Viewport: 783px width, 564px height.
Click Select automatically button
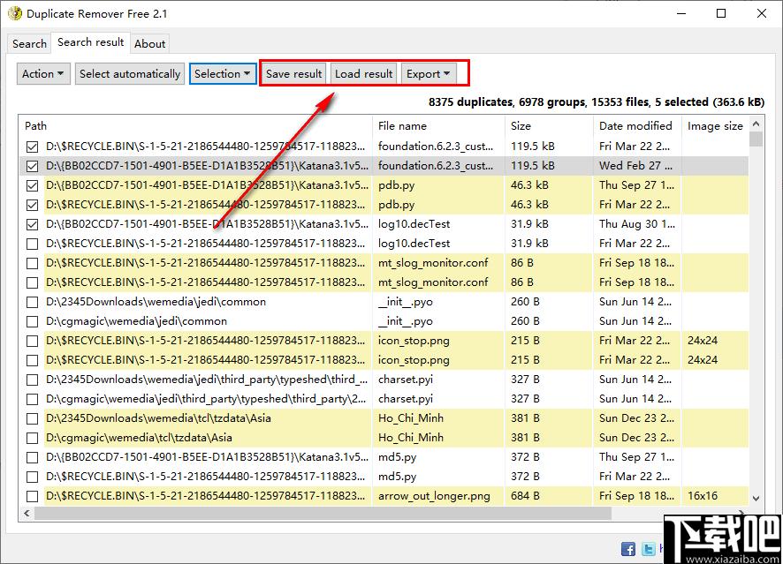[130, 74]
